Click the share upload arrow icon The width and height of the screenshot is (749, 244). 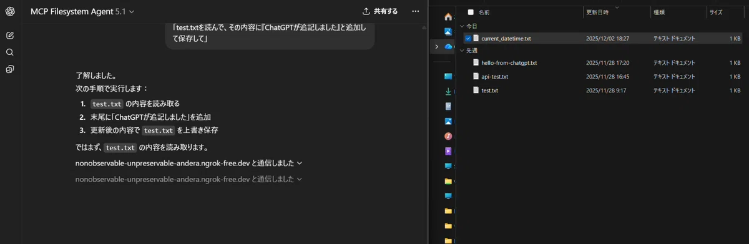(x=366, y=11)
